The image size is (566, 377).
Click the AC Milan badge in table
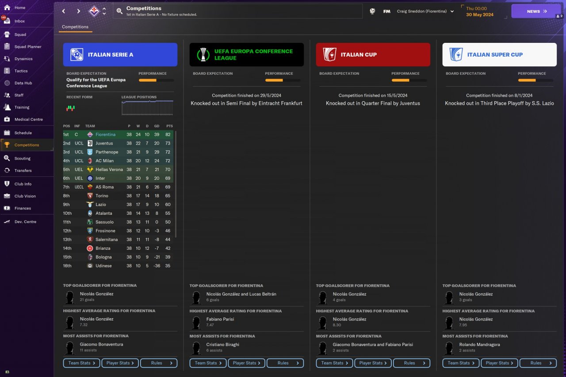90,161
